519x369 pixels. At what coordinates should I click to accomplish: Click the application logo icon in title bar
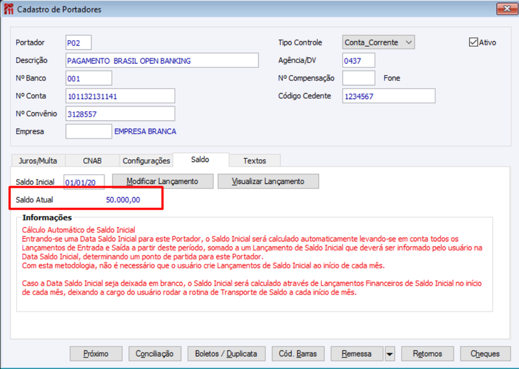tap(8, 9)
